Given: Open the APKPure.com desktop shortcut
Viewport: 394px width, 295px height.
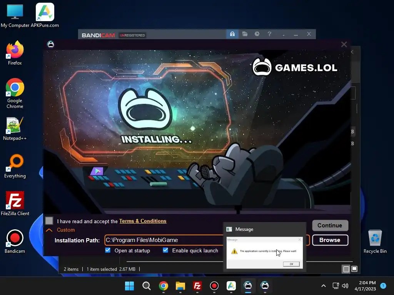Looking at the screenshot, I should click(45, 15).
